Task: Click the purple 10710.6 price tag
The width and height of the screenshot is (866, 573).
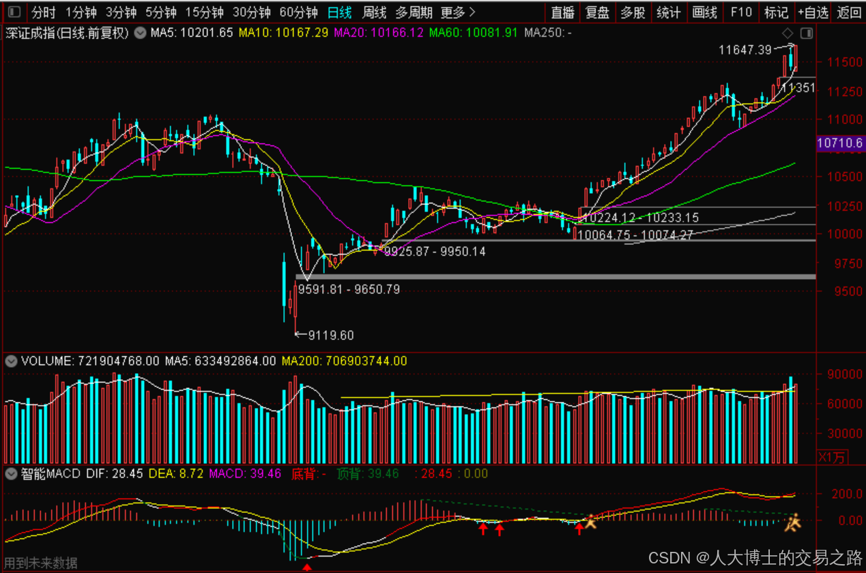Action: [840, 143]
